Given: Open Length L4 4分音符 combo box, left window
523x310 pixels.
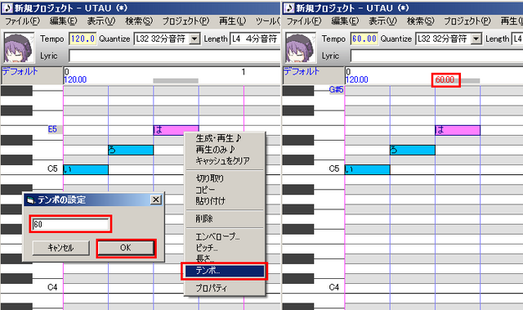Looking at the screenshot, I should 255,39.
